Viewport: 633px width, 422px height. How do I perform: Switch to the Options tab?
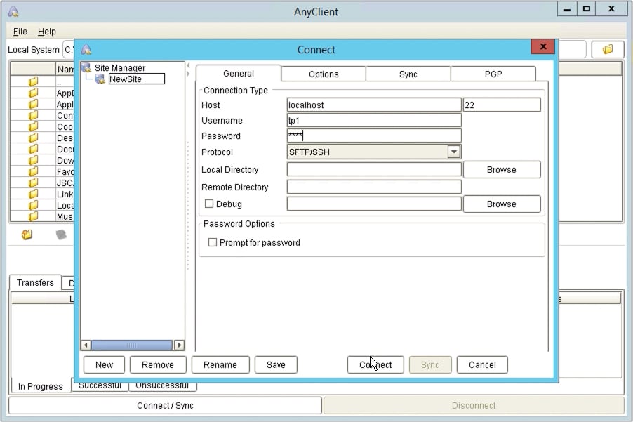pyautogui.click(x=323, y=74)
